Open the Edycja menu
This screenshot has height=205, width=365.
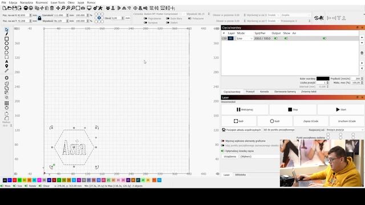[x=13, y=2]
